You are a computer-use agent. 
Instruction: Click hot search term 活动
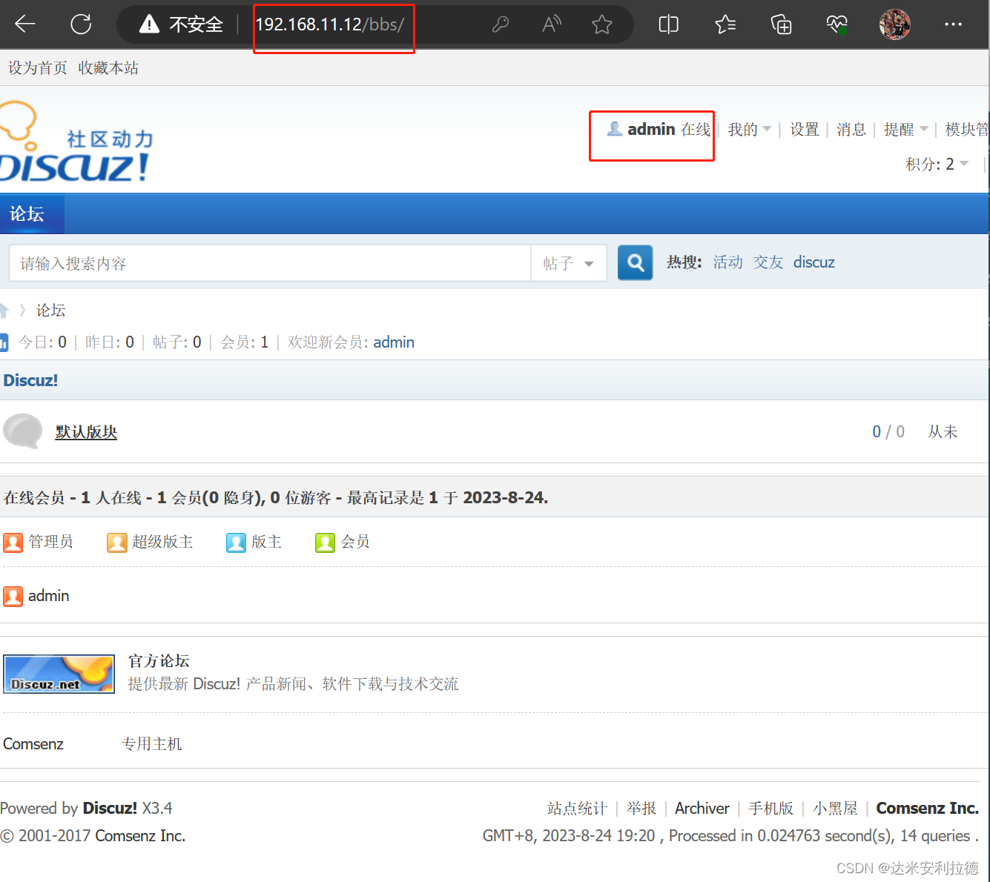[727, 262]
